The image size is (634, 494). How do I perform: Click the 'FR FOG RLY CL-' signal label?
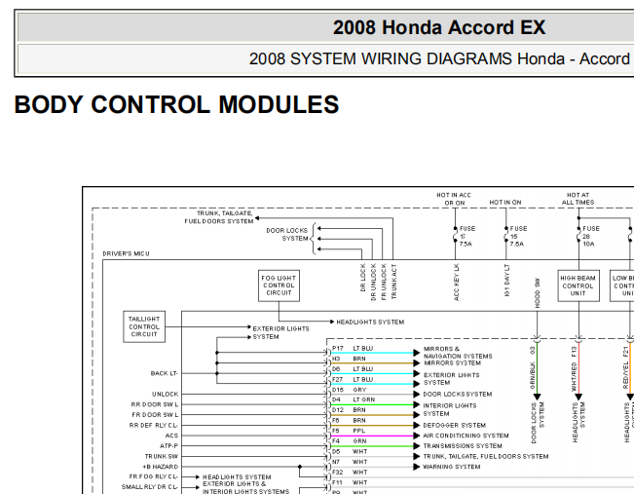click(x=154, y=476)
